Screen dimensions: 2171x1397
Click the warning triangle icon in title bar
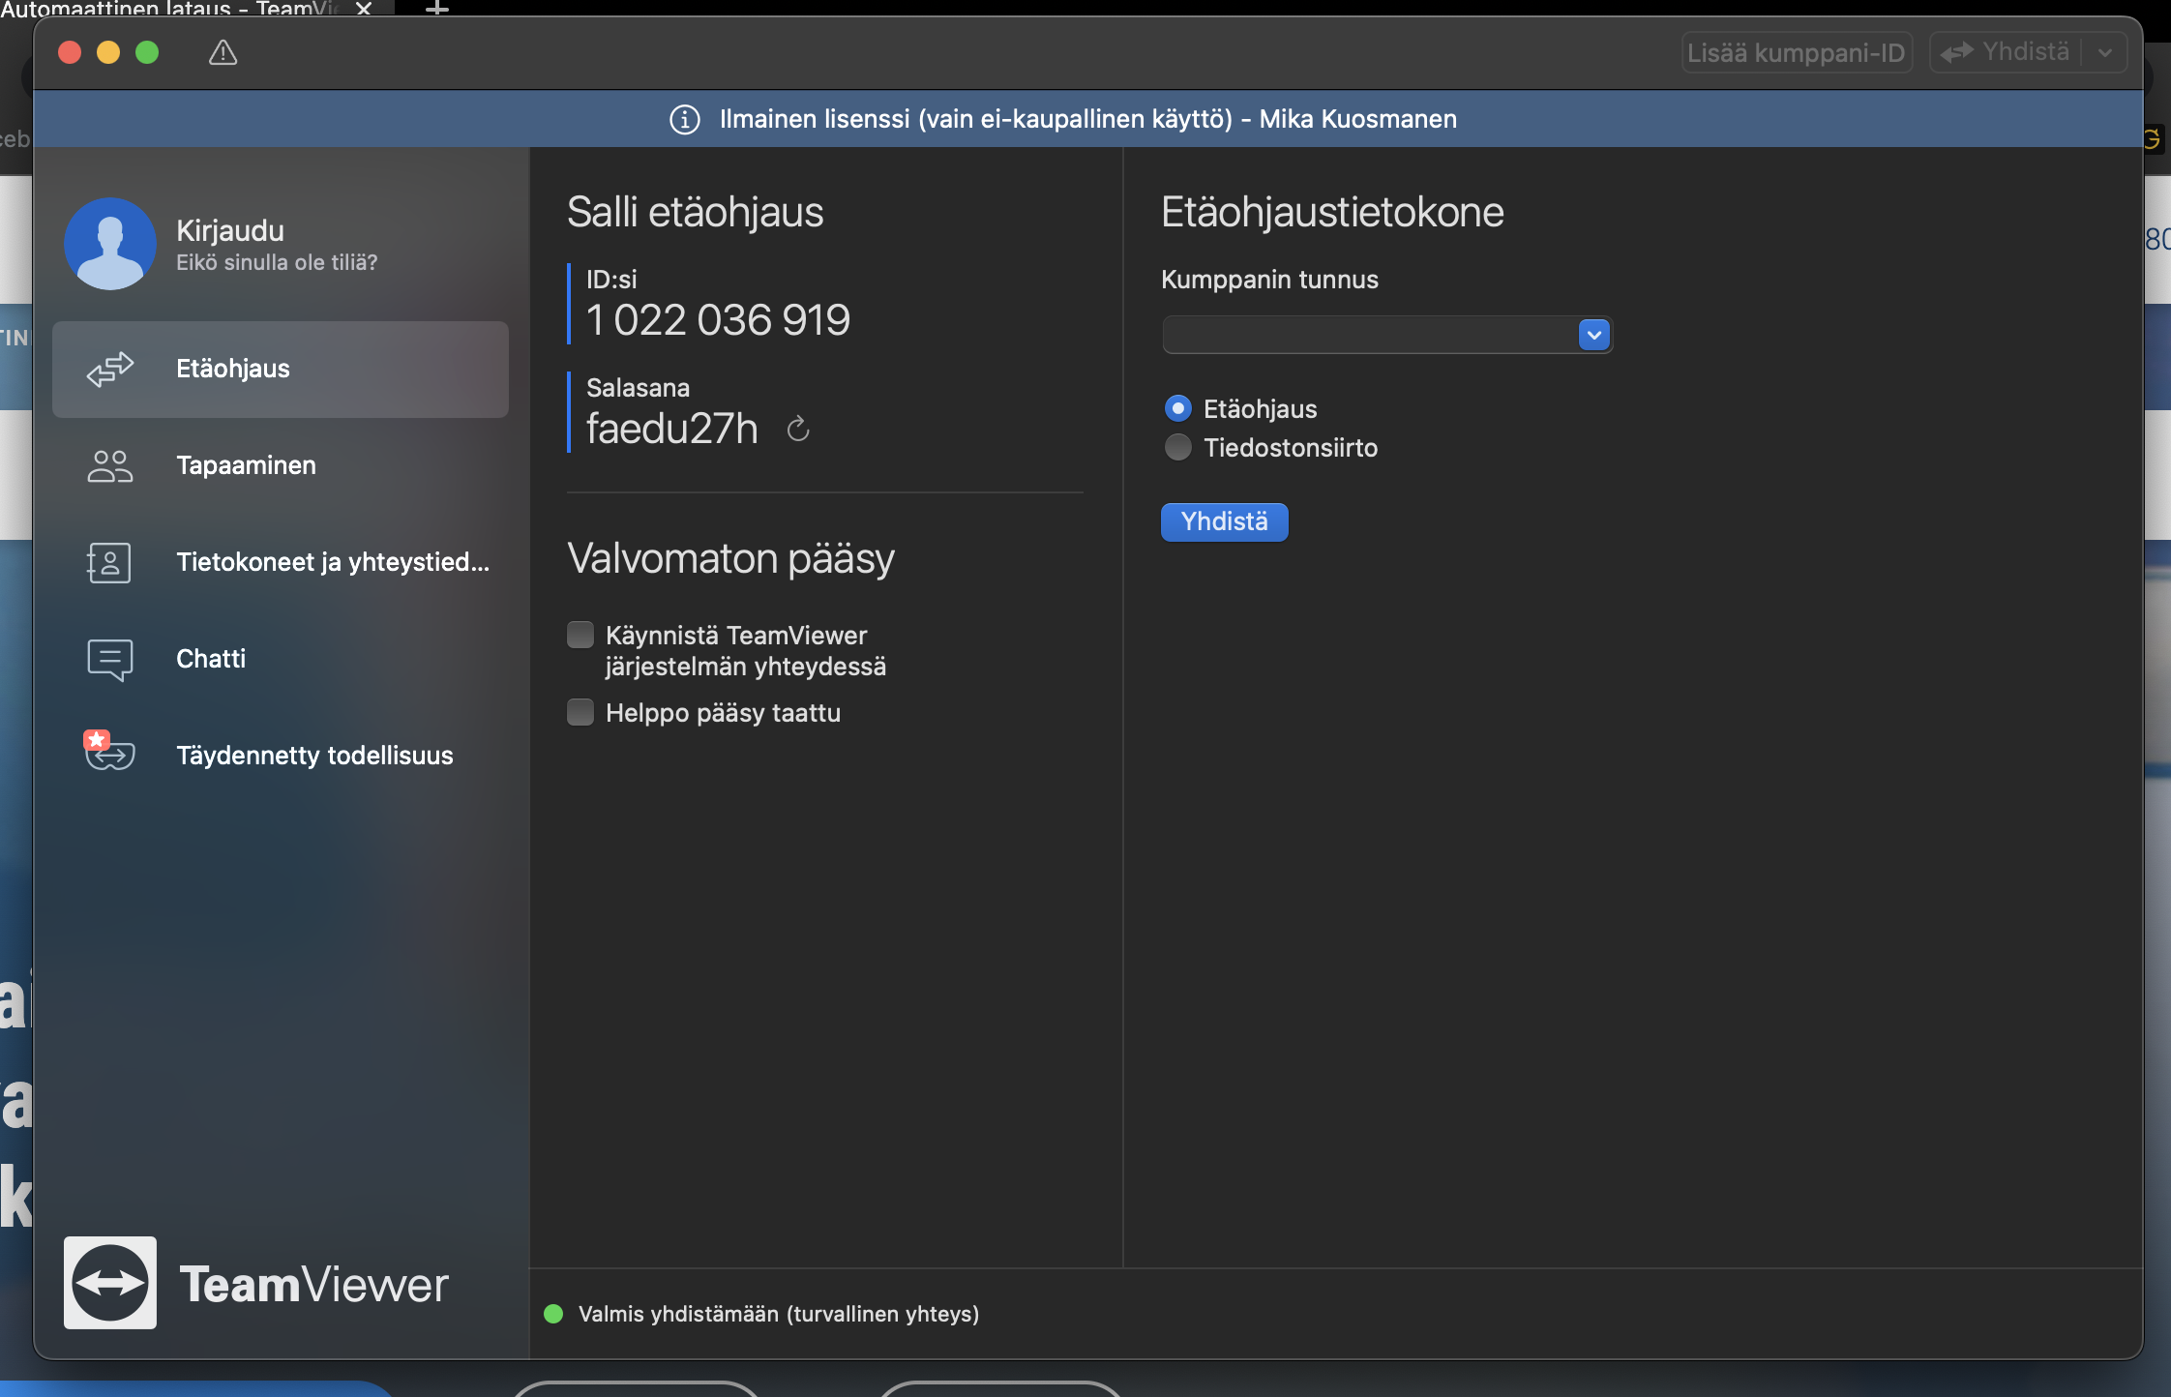coord(223,52)
